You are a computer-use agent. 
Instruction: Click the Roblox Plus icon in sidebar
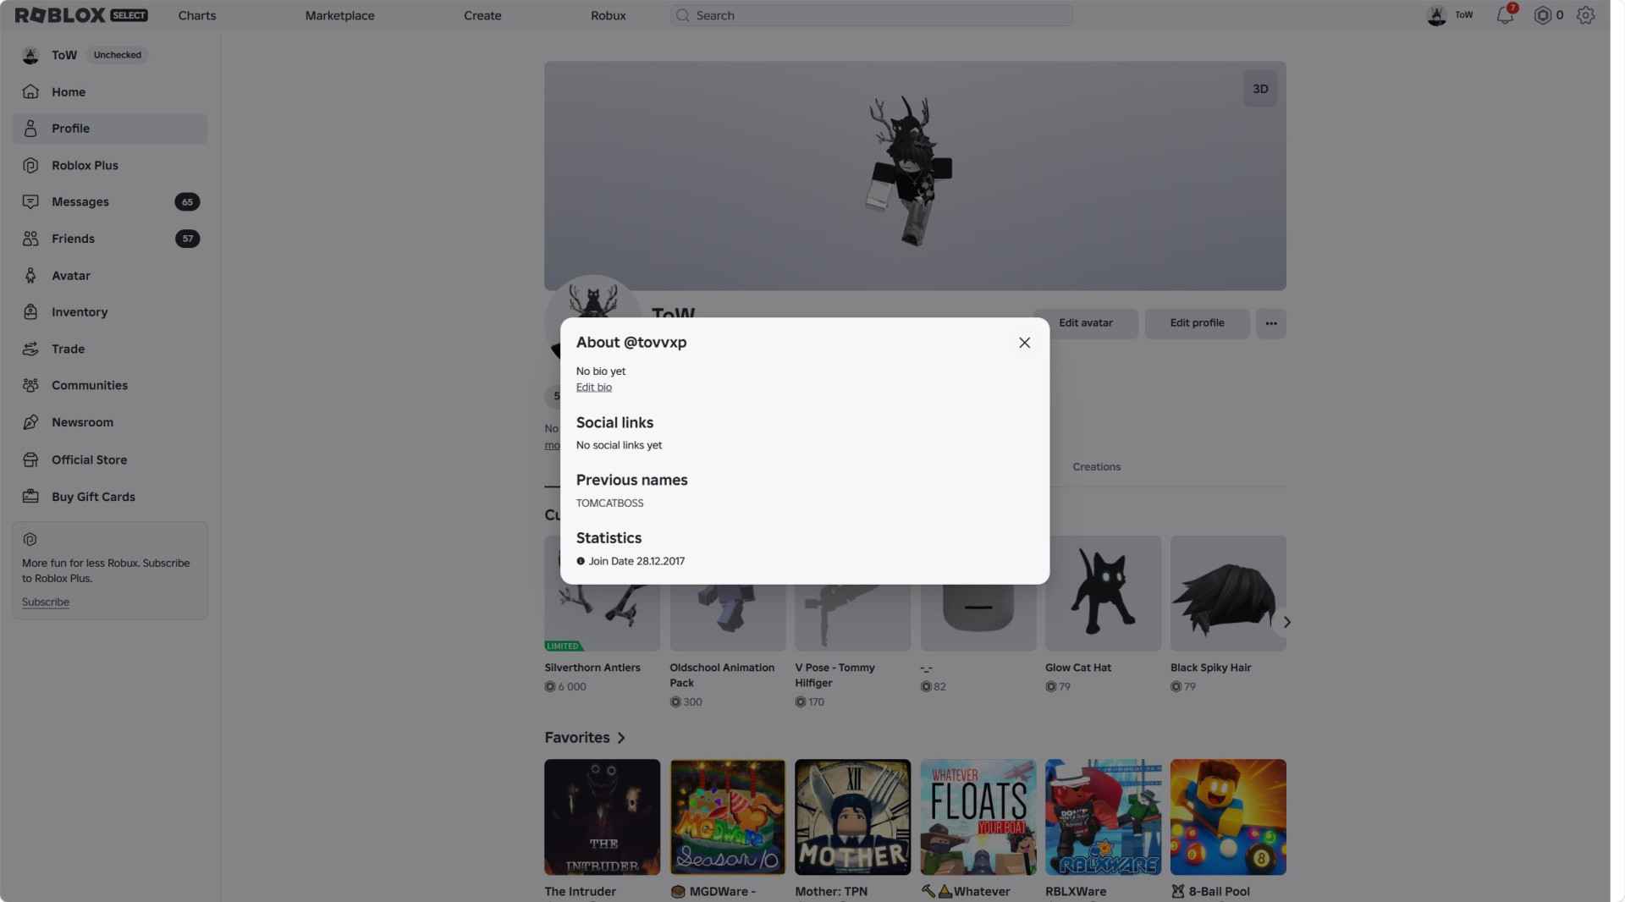30,165
